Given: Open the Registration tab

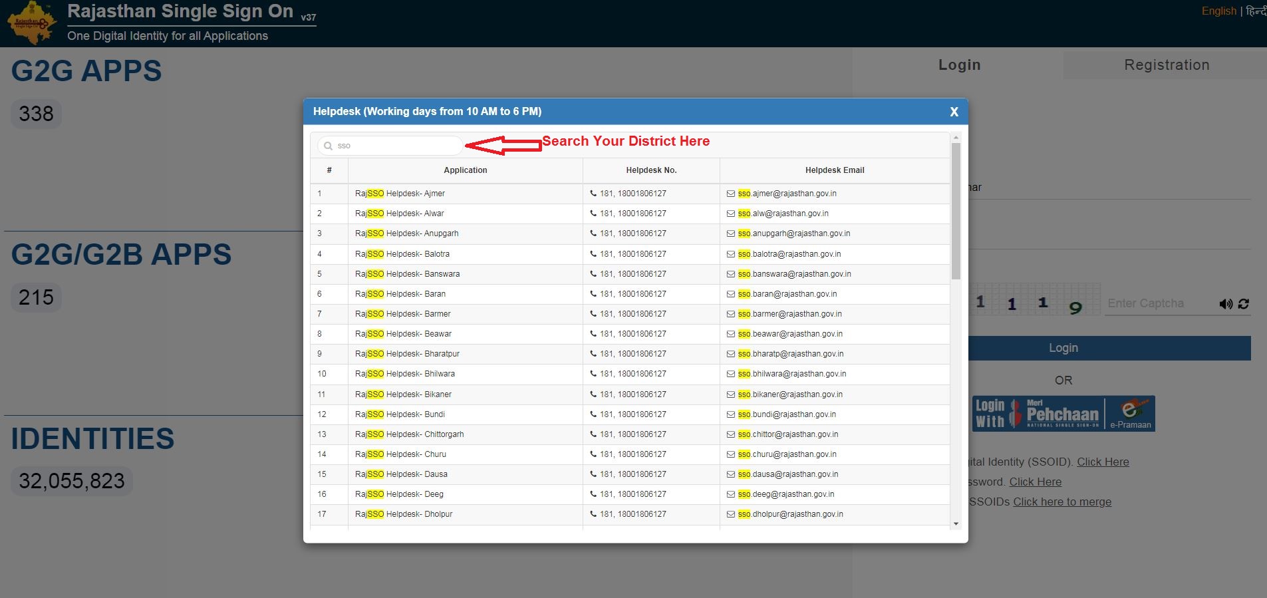Looking at the screenshot, I should point(1167,65).
